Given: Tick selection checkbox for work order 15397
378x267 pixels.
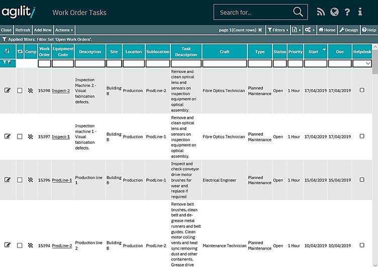Looking at the screenshot, I should [20, 137].
